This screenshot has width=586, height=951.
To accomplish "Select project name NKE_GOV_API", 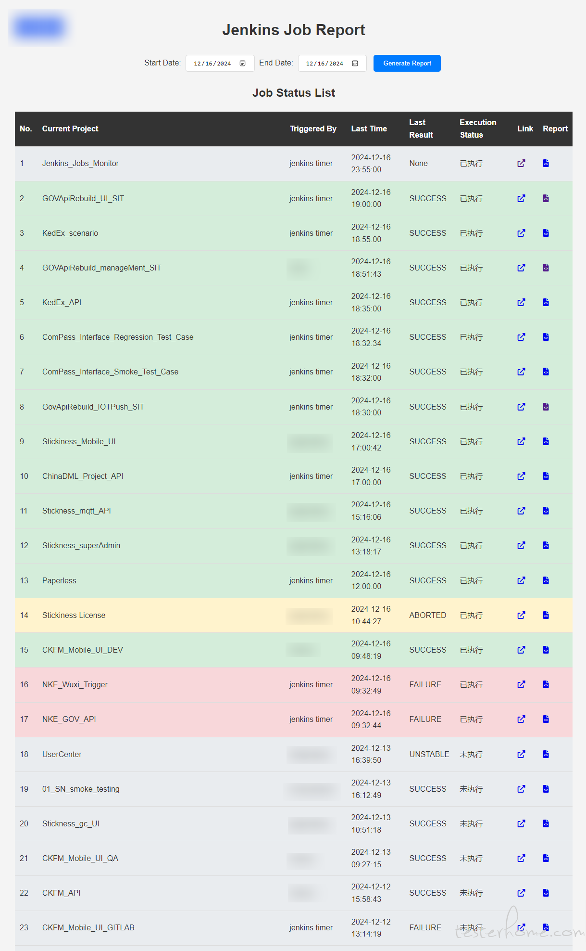I will point(69,719).
